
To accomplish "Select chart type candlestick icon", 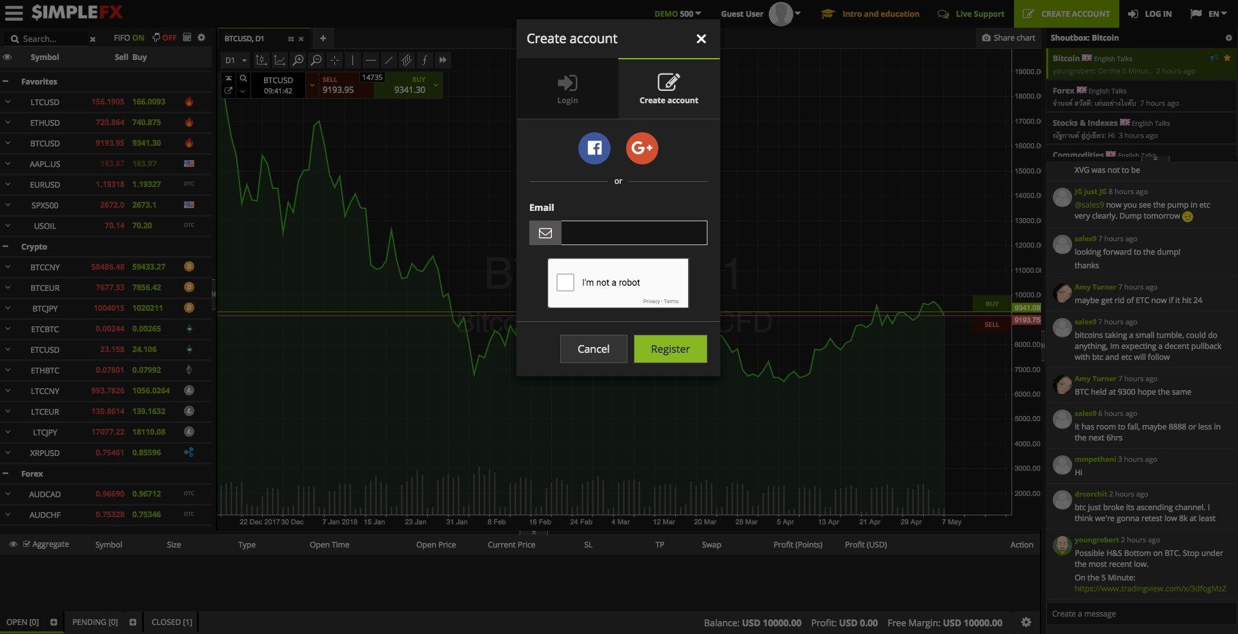I will (x=261, y=60).
